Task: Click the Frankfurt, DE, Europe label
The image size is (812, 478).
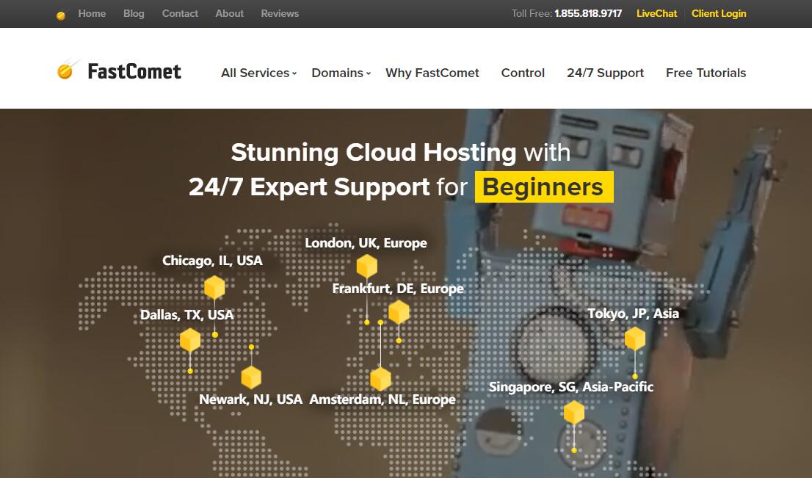Action: coord(398,289)
